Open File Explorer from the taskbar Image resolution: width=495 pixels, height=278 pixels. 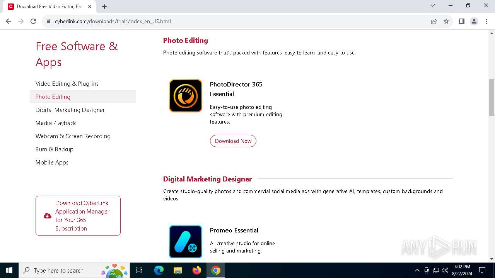[178, 270]
